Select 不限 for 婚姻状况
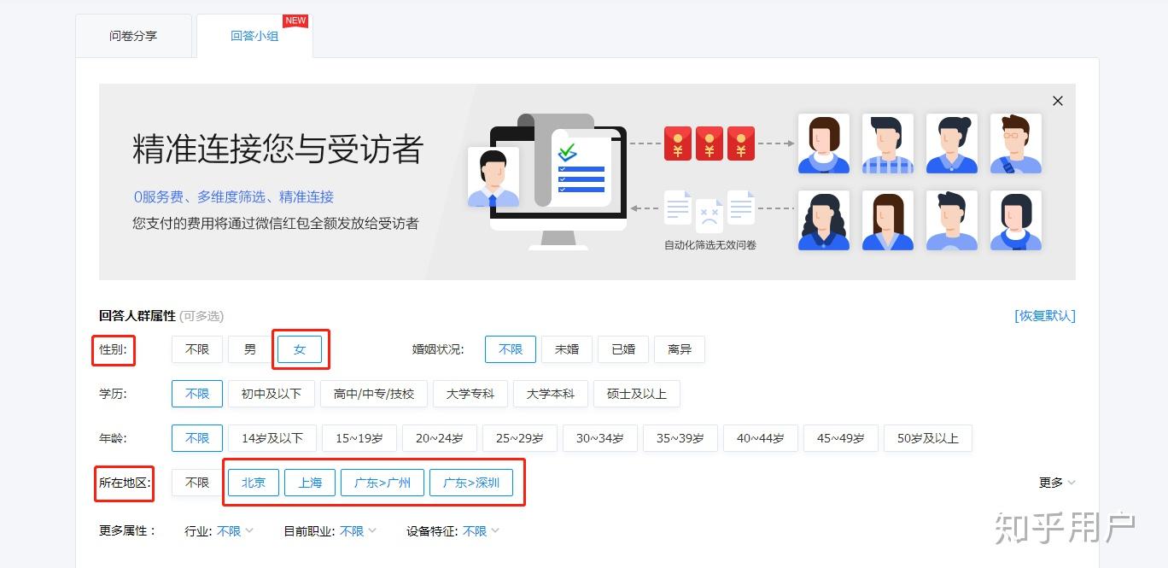 [511, 349]
